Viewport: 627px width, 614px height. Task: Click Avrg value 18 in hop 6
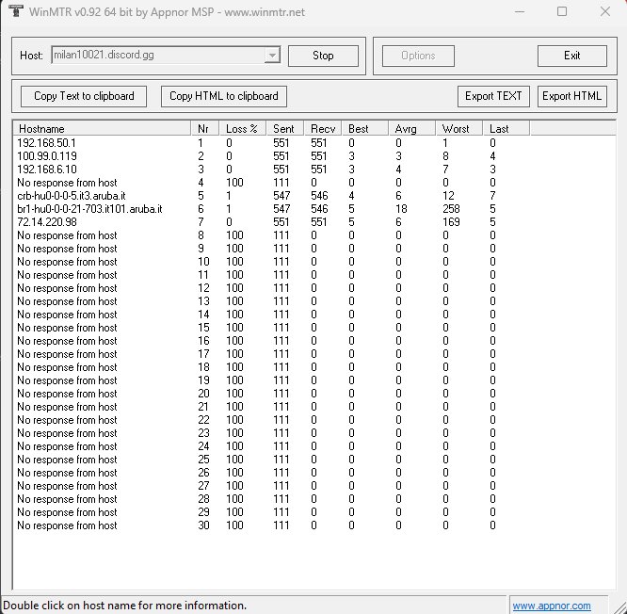(x=401, y=209)
